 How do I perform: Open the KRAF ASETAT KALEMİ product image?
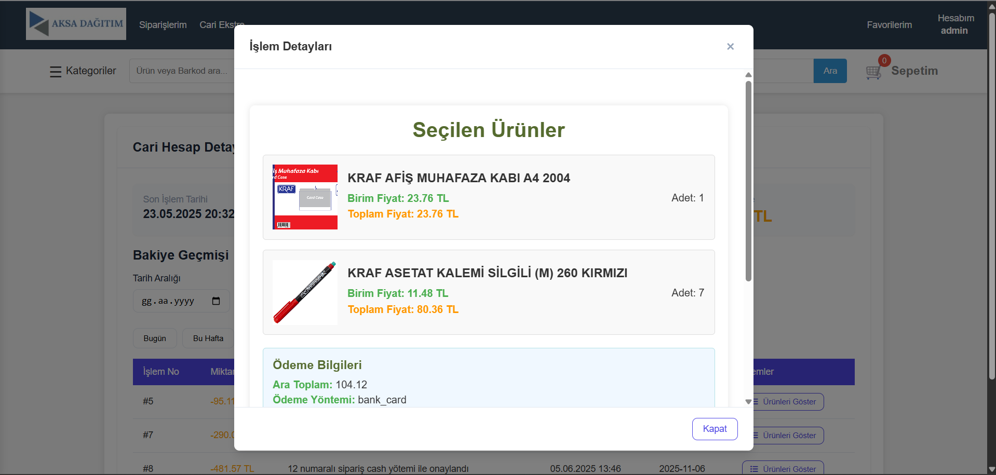(x=305, y=292)
